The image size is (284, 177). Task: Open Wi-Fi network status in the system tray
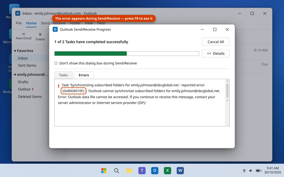[244, 171]
